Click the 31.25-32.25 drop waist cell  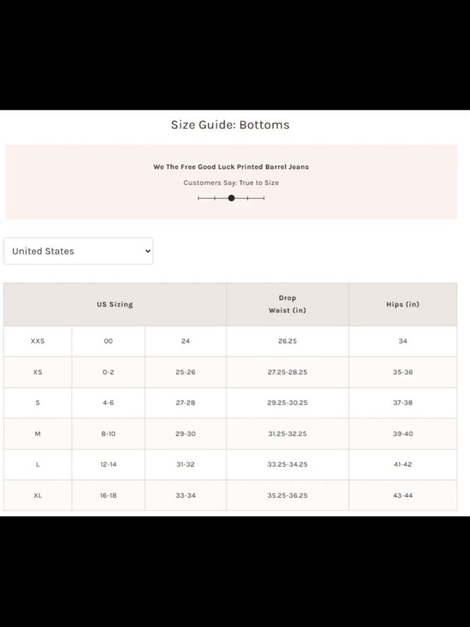(x=288, y=434)
